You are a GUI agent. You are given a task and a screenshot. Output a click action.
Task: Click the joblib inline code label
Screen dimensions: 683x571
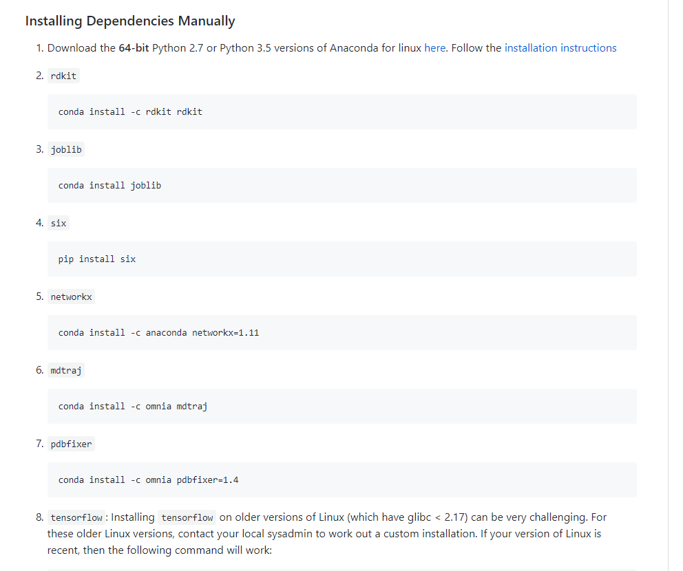coord(66,149)
